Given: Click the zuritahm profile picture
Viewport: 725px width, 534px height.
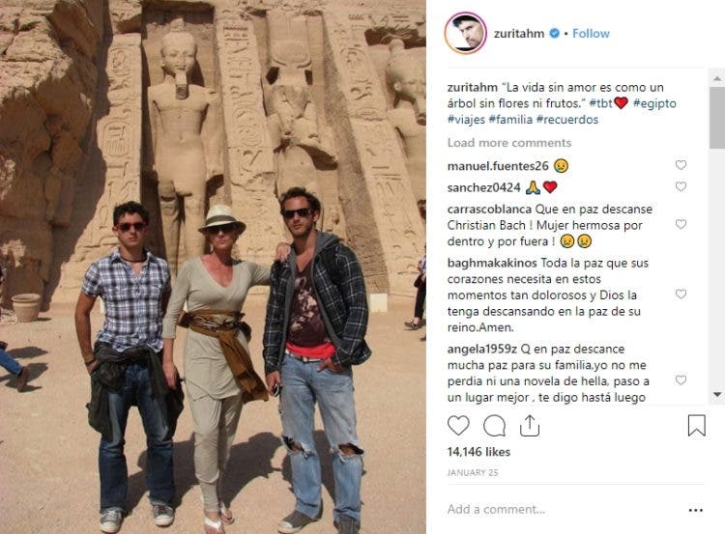Looking at the screenshot, I should coord(466,33).
